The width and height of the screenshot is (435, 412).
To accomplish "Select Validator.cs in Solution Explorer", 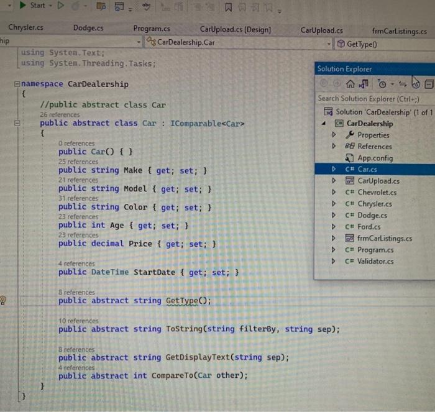I will coord(375,262).
